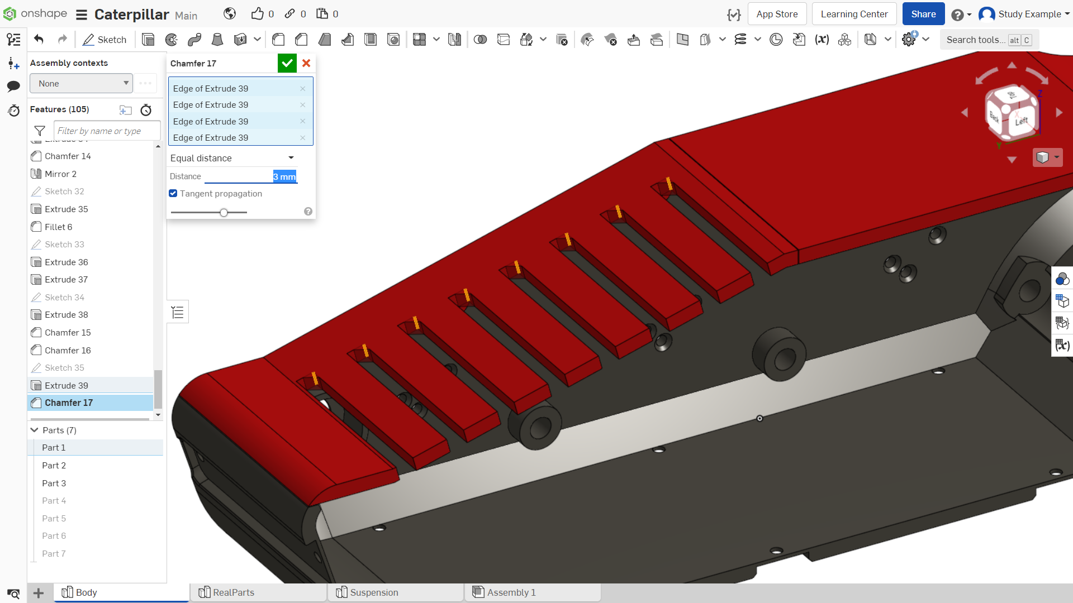Choose the Fillet tool in toolbar
Viewport: 1073px width, 603px height.
point(278,40)
